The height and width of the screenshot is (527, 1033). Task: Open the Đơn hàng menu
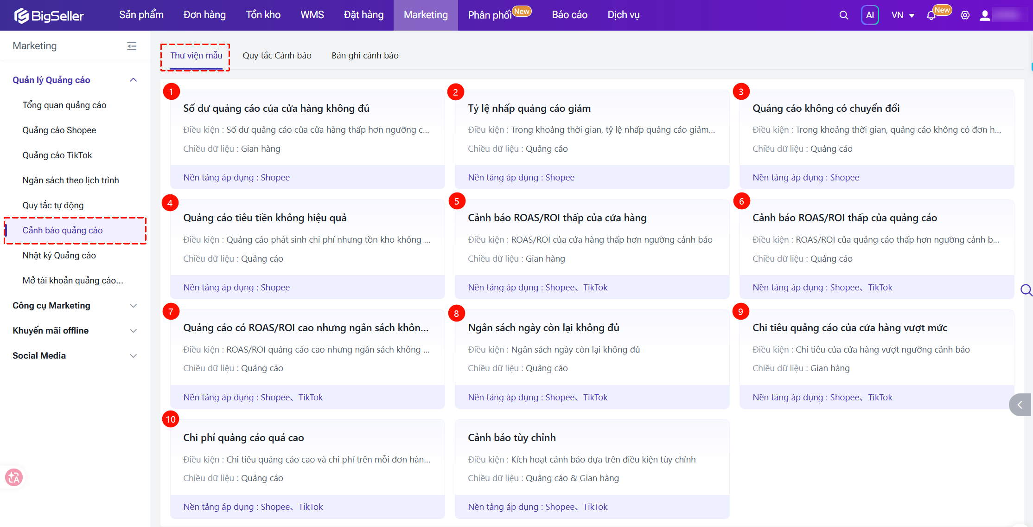tap(204, 15)
